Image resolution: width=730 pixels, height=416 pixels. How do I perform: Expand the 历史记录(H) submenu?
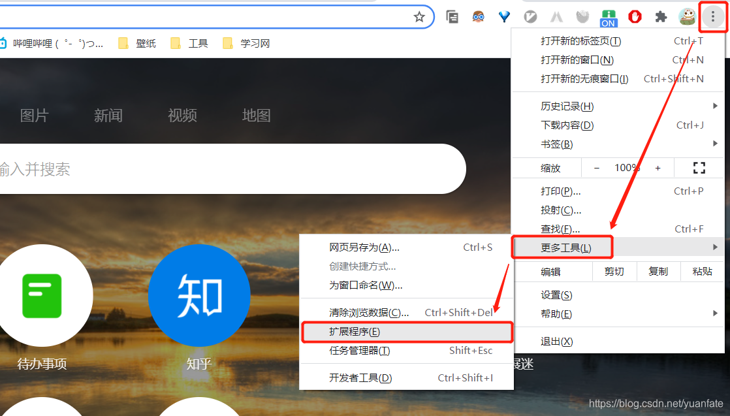[x=618, y=106]
